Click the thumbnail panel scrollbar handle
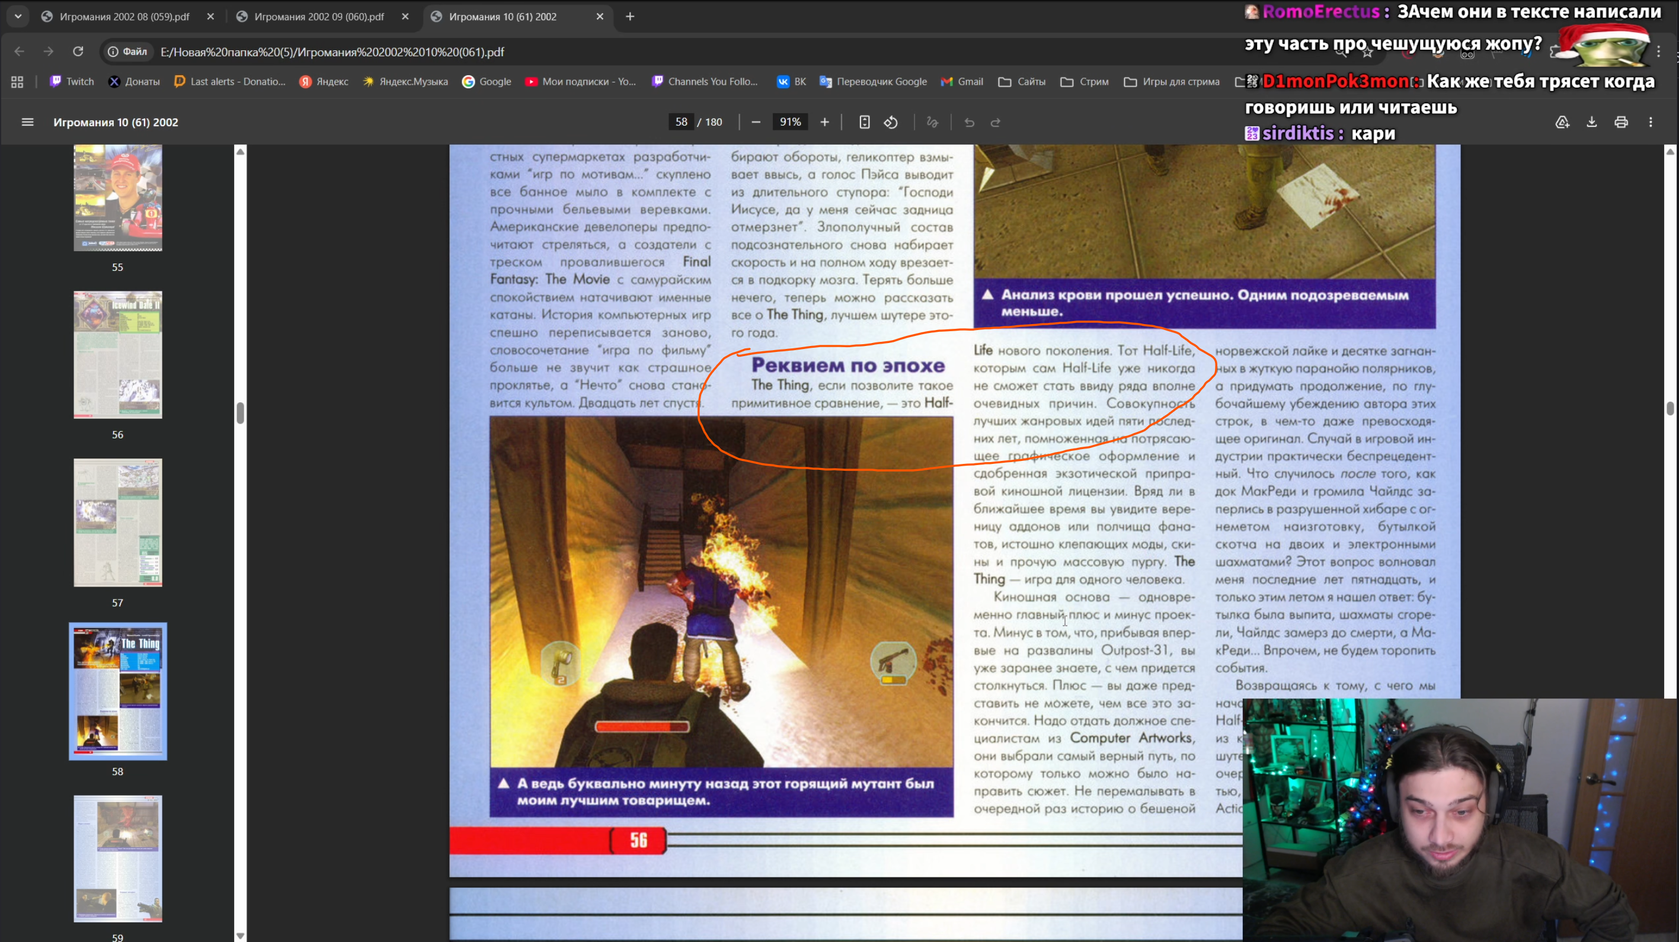 (240, 412)
